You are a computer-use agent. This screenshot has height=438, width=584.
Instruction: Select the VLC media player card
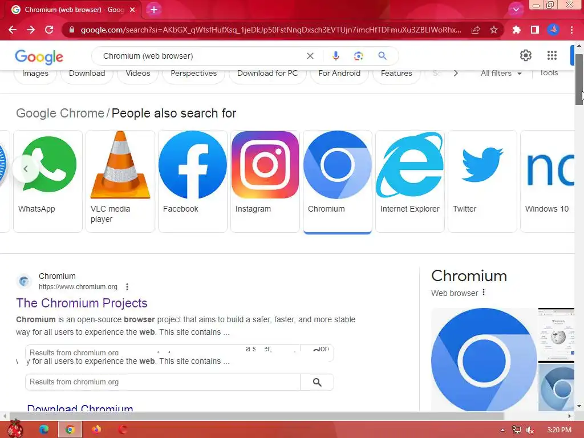pyautogui.click(x=120, y=181)
